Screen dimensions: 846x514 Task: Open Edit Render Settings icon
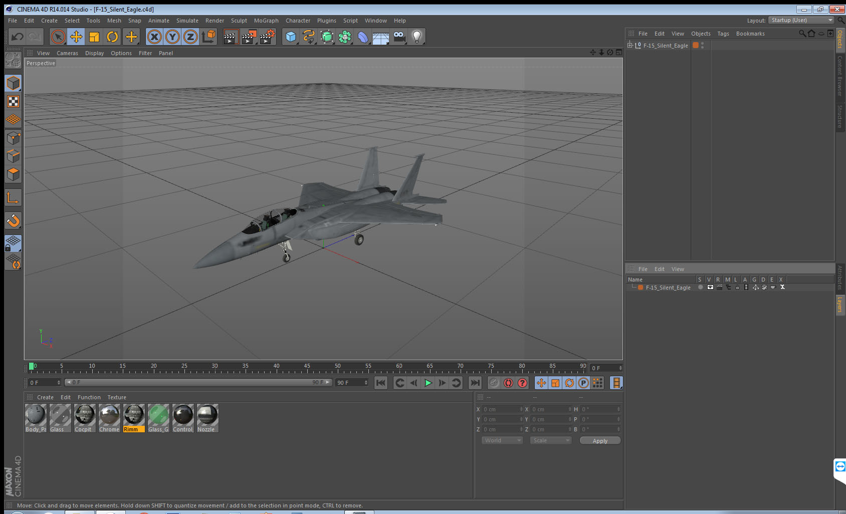point(268,37)
